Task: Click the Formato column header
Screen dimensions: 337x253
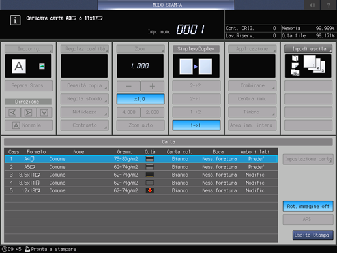Action: pyautogui.click(x=36, y=152)
